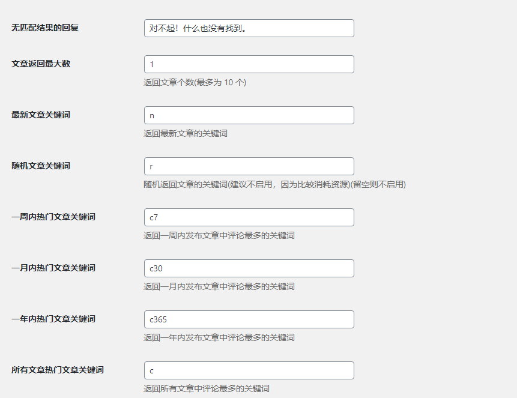
Task: Click the '文章返回最大数' label
Action: (41, 64)
